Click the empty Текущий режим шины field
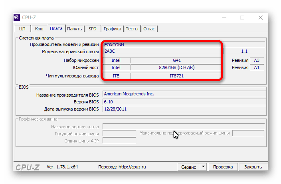Image resolution: width=281 pixels, height=184 pixels. pyautogui.click(x=119, y=133)
